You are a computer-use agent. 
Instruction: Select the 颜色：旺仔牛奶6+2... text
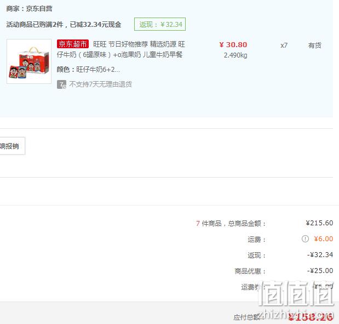pos(88,70)
